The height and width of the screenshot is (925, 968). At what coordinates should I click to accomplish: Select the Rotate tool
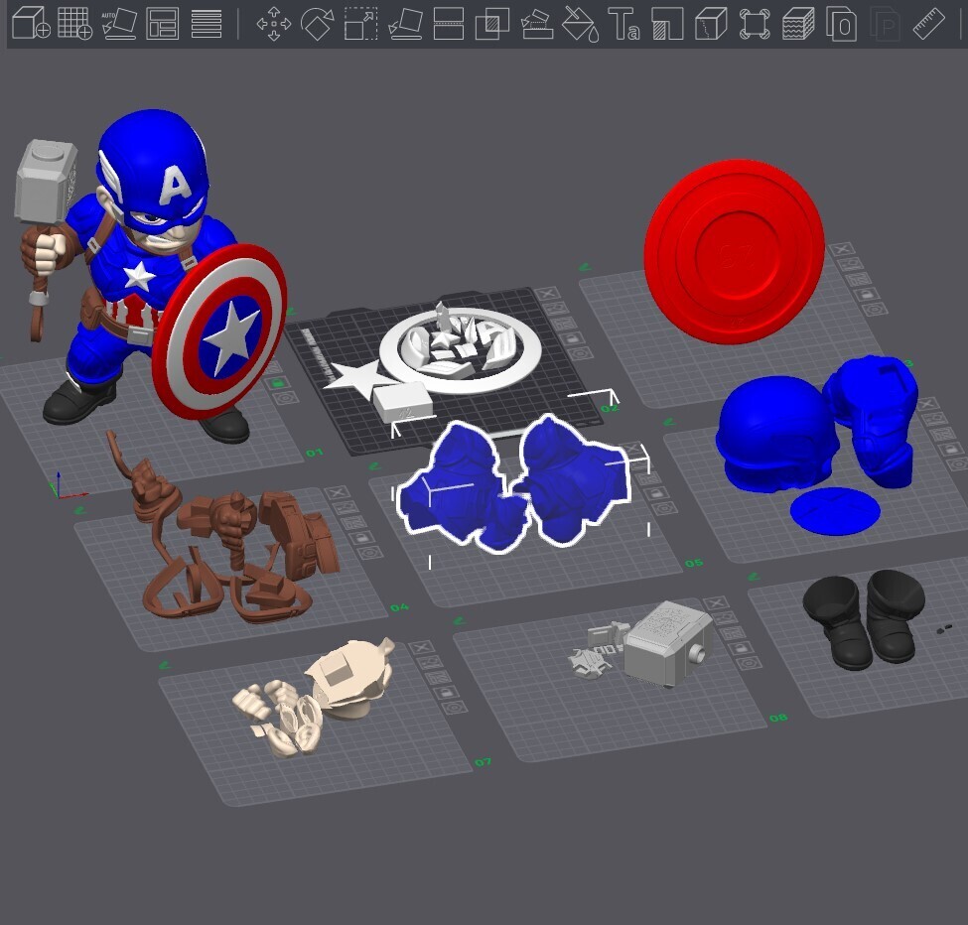tap(318, 24)
